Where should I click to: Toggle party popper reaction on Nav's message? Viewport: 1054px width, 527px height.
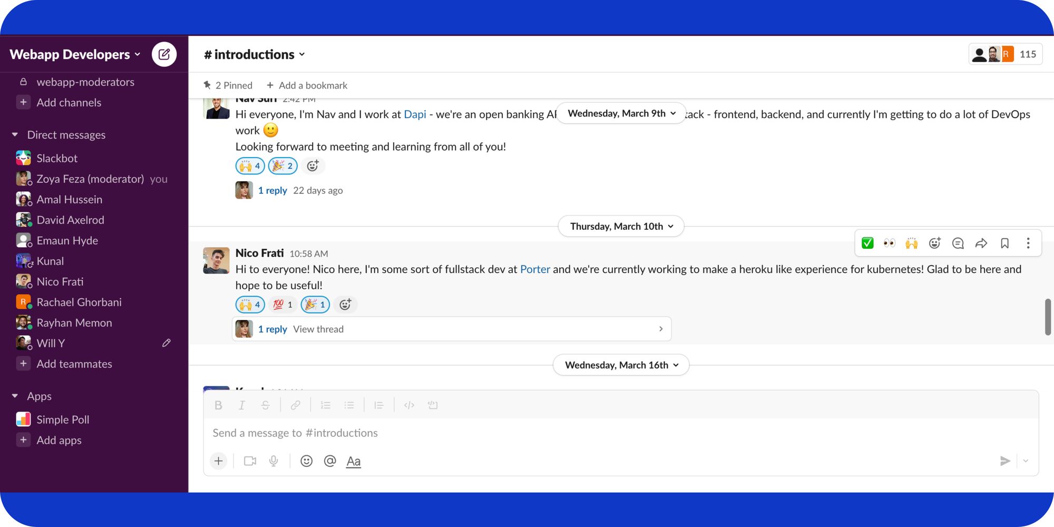click(x=283, y=166)
